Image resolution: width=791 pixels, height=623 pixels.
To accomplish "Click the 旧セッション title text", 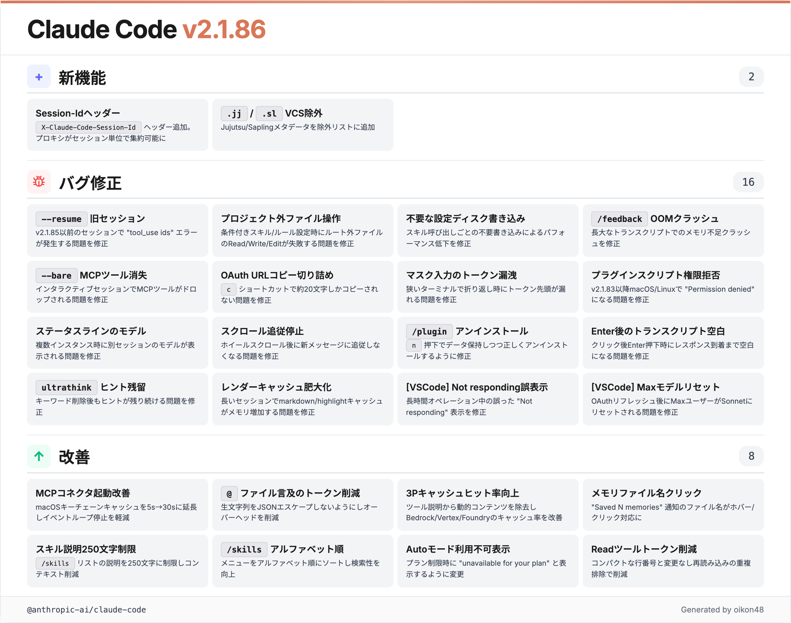I will [118, 219].
